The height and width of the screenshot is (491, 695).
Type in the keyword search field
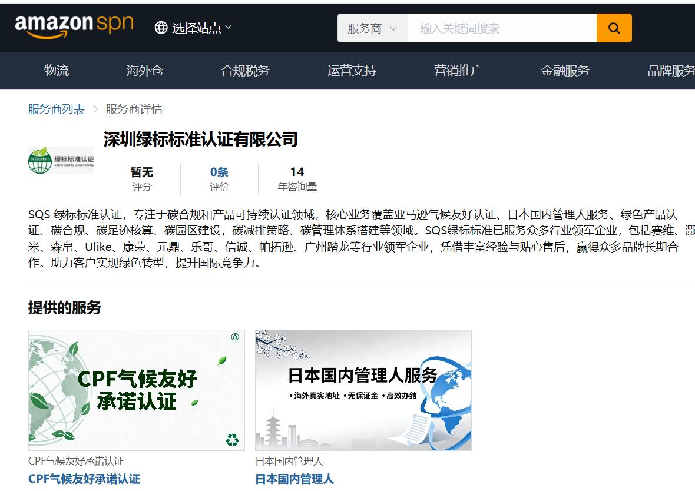(502, 28)
